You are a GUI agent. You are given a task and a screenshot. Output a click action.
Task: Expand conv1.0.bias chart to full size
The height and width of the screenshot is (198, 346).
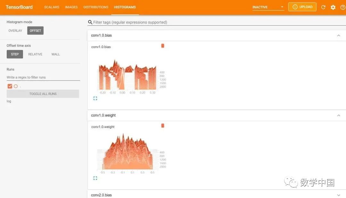[95, 98]
